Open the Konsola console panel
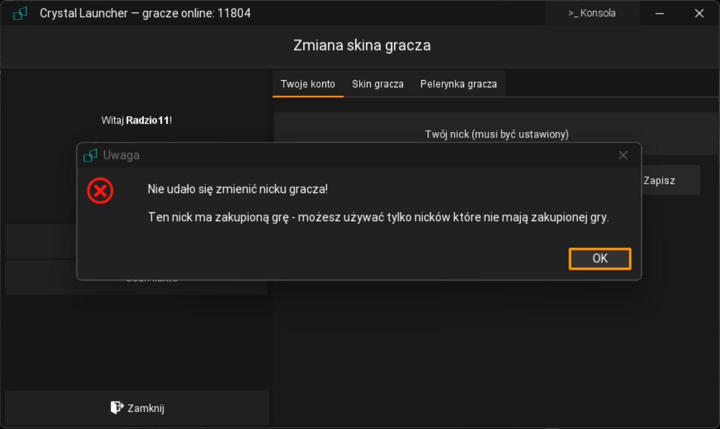720x429 pixels. (x=592, y=13)
